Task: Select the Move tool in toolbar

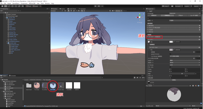Action: [x=6, y=6]
